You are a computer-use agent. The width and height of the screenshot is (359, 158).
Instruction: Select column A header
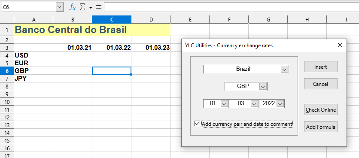coord(33,20)
